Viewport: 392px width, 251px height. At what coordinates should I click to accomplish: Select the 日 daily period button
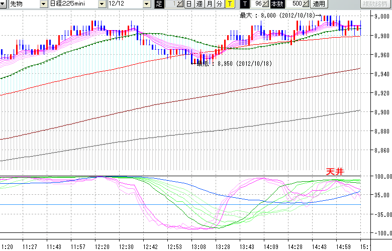[x=189, y=4]
